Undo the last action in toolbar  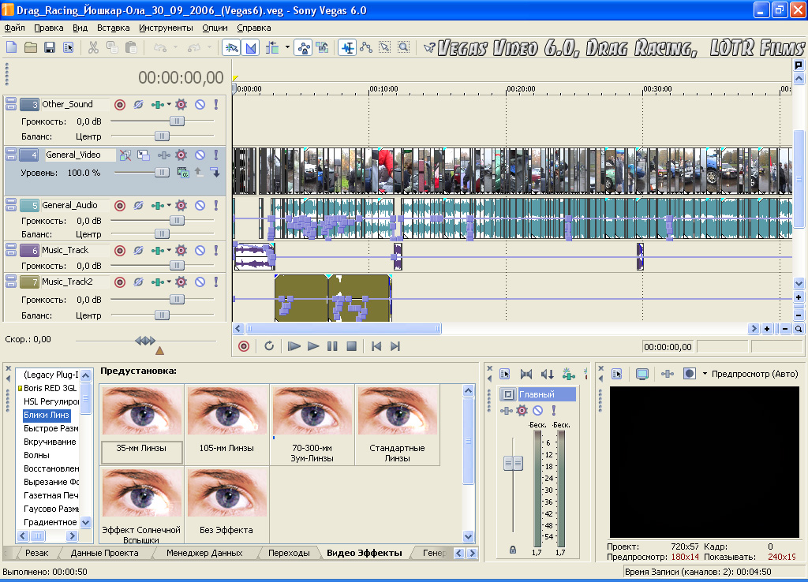coord(160,48)
